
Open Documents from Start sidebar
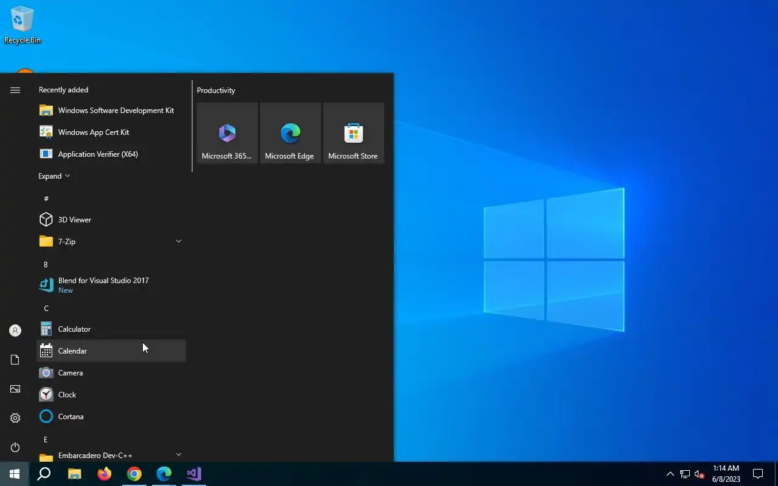pyautogui.click(x=15, y=360)
